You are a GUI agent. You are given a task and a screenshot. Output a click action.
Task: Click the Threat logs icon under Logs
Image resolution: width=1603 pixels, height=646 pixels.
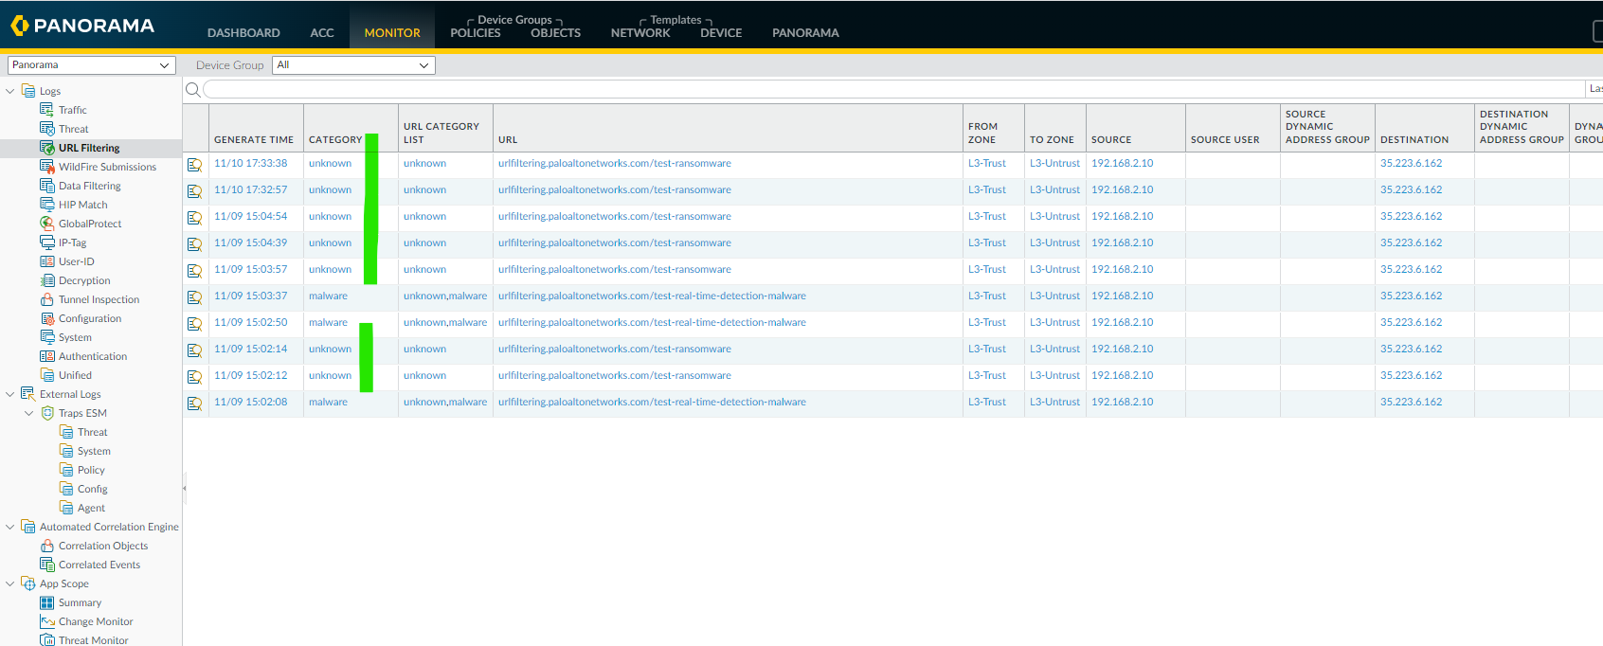coord(46,129)
